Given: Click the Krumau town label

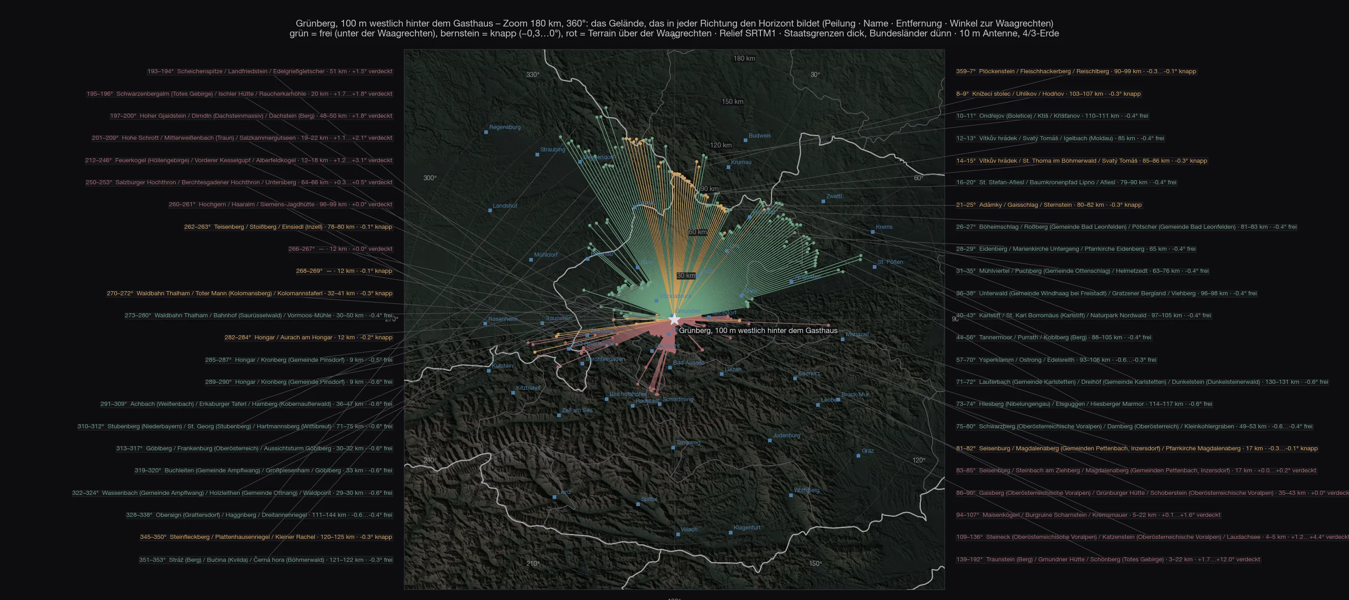Looking at the screenshot, I should (741, 162).
